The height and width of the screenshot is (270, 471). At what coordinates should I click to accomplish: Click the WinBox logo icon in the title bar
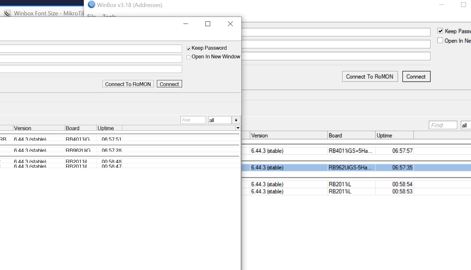92,4
